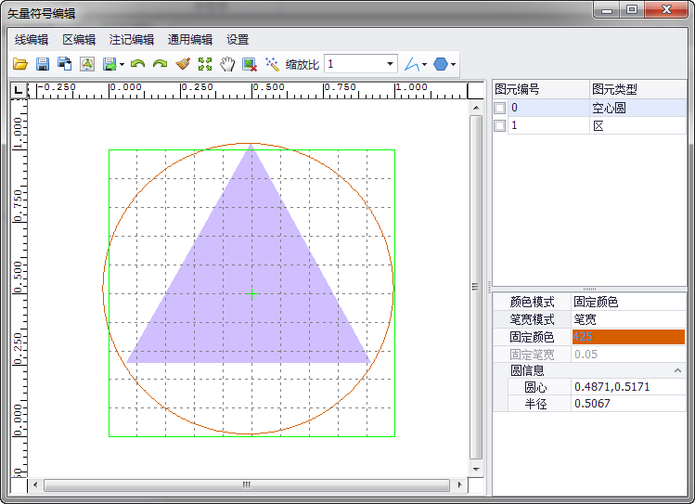Open the 注记编辑 menu

[x=132, y=40]
